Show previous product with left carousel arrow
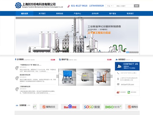The width and height of the screenshot is (153, 115). coord(58,76)
